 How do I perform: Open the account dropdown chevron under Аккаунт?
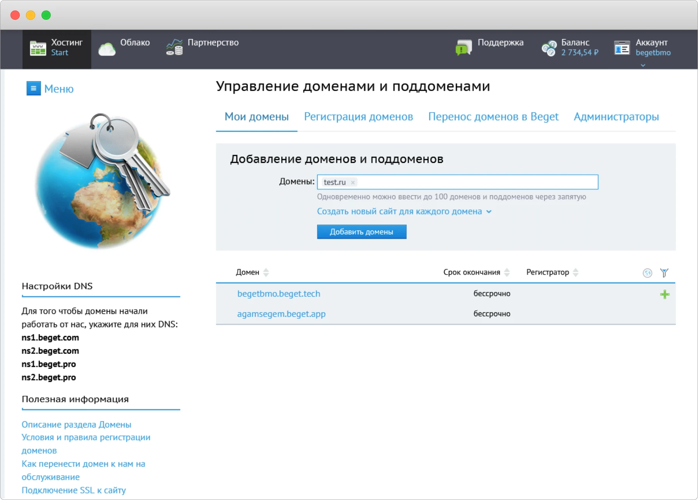point(643,66)
